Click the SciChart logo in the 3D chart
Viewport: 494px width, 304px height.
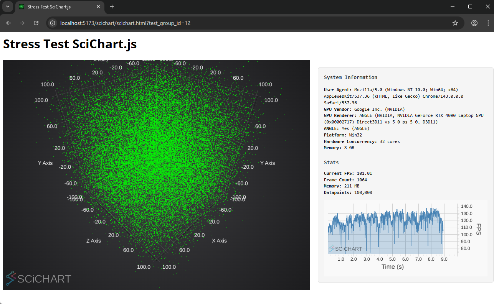(38, 278)
